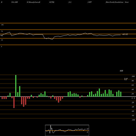Click the '(RiverNorth/DoubleLine' fund name text
136x136 pixels.
[x=115, y=2]
